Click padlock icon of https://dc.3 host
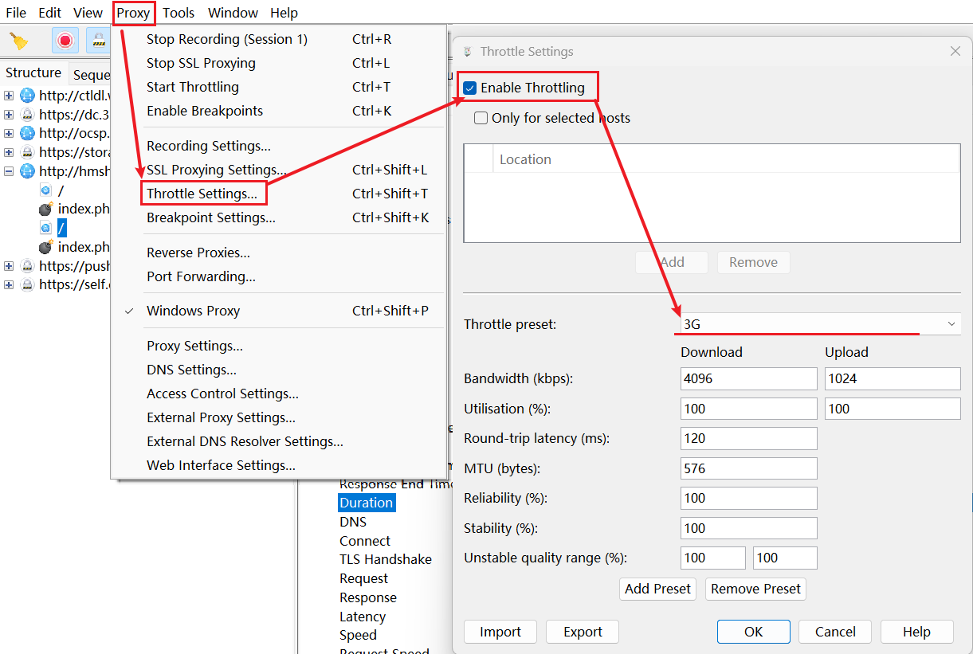 pos(27,115)
